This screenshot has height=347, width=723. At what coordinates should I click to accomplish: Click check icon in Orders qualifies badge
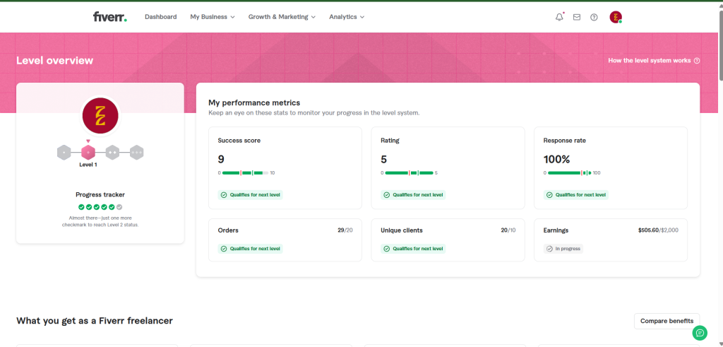coord(224,249)
